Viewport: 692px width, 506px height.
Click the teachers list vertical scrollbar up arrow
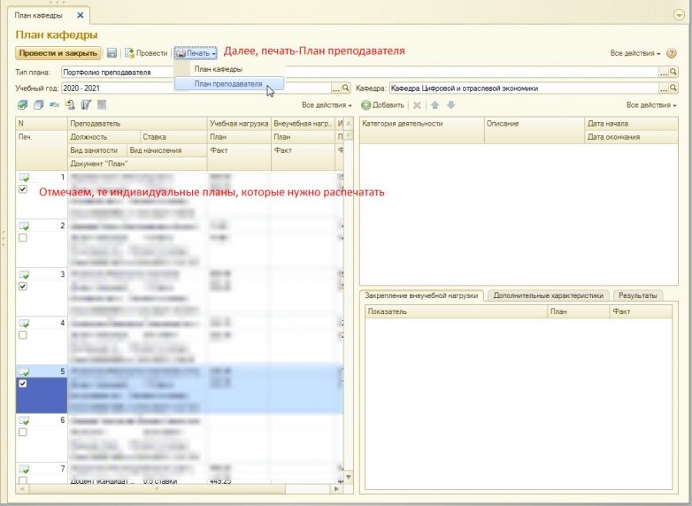pyautogui.click(x=348, y=123)
